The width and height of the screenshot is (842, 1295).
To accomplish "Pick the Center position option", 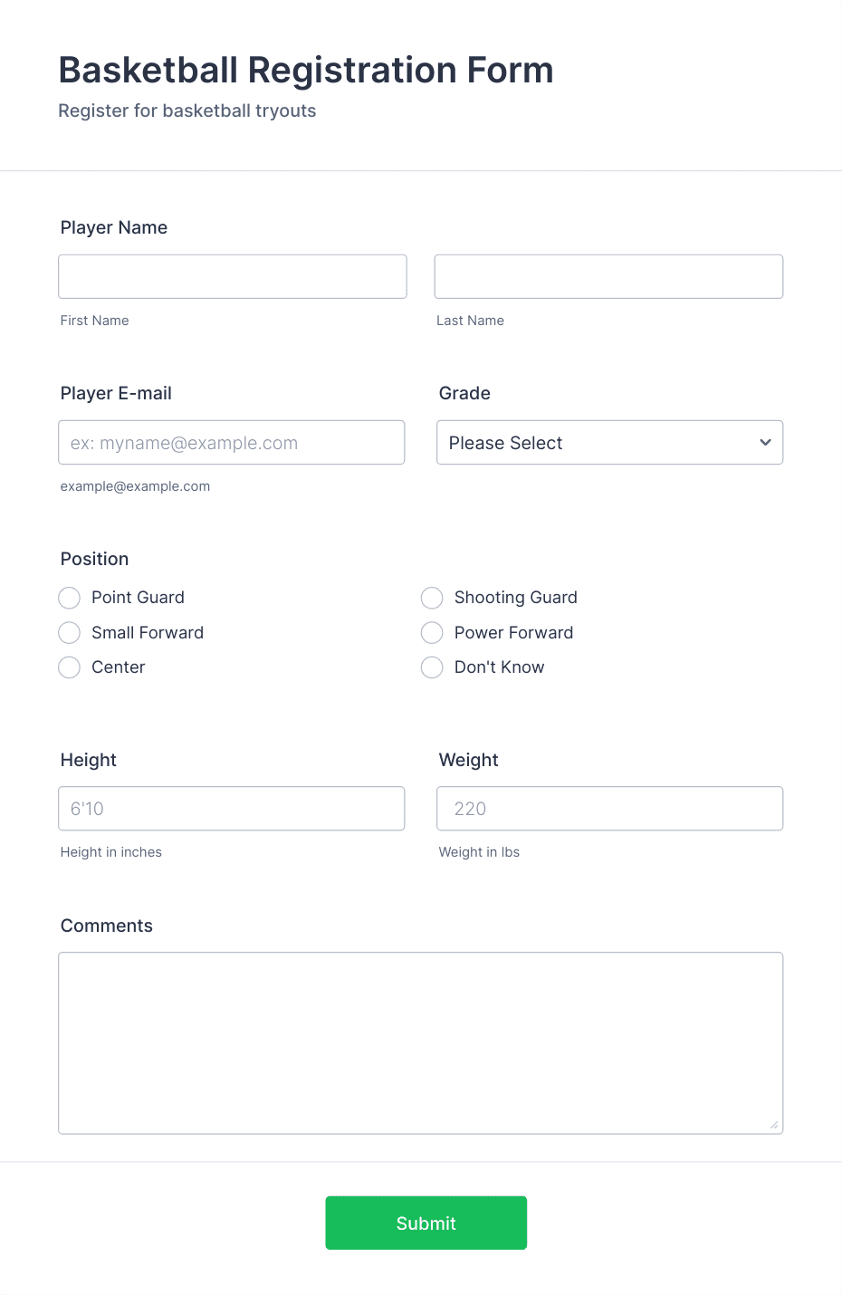I will [x=69, y=667].
